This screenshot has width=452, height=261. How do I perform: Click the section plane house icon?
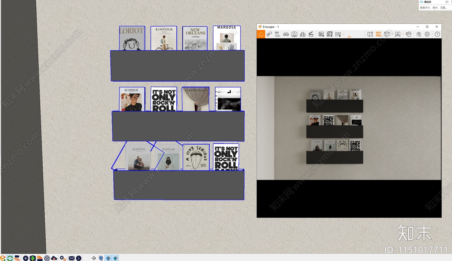coord(101,258)
